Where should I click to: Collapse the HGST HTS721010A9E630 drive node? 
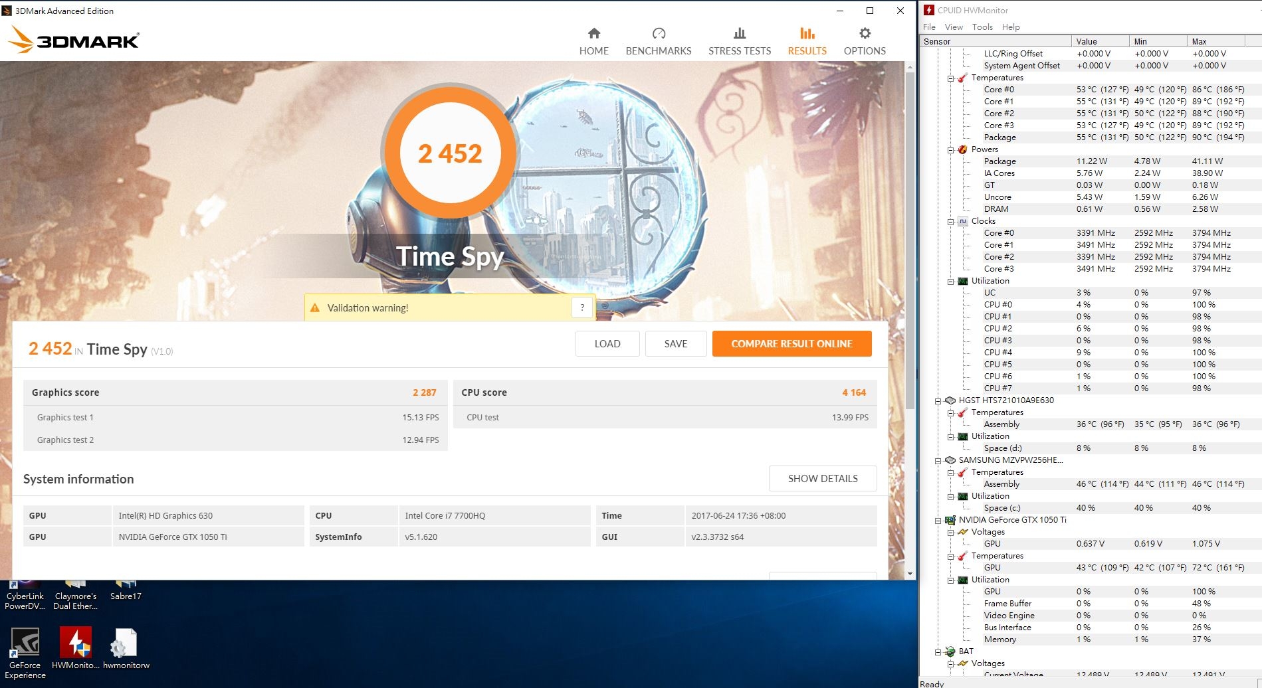(x=938, y=401)
